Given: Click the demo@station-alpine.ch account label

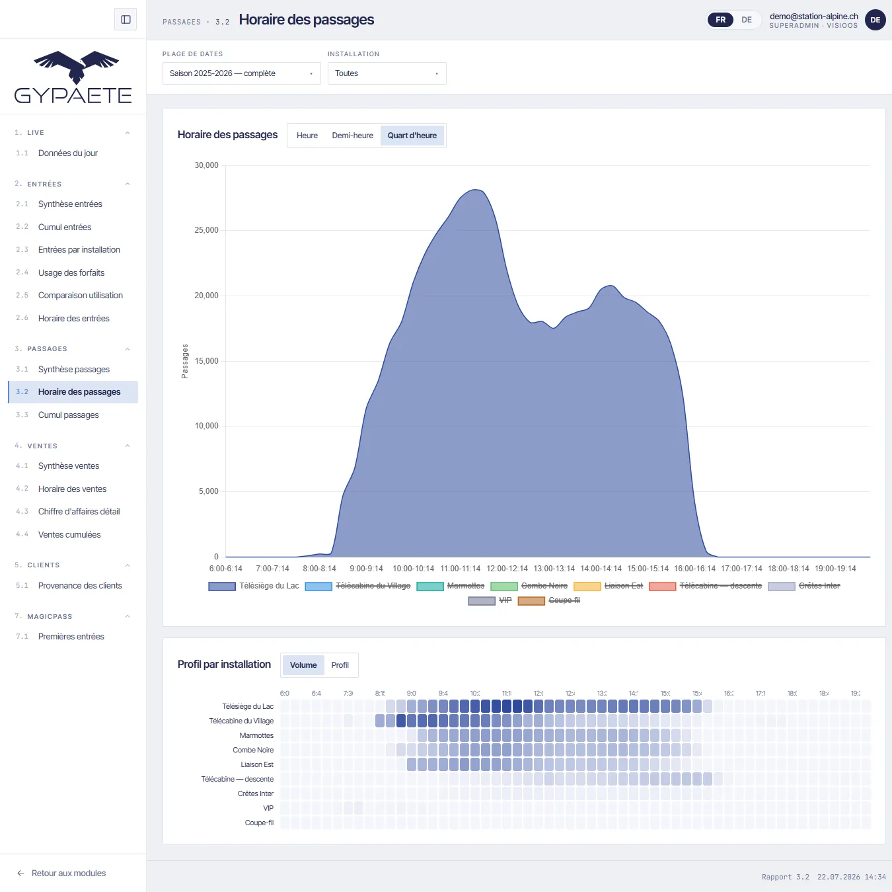Looking at the screenshot, I should click(x=813, y=17).
